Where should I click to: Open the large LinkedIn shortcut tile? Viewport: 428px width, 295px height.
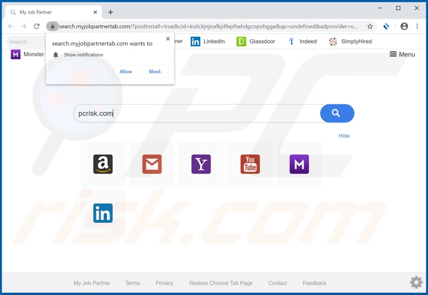click(x=103, y=213)
